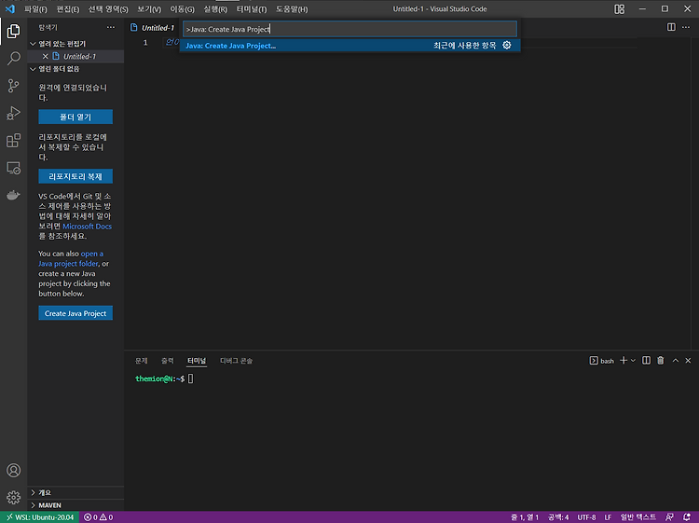The width and height of the screenshot is (699, 523).
Task: Switch to the Output panel tab
Action: pos(168,360)
